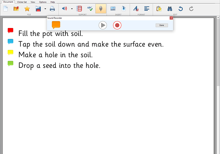The width and height of the screenshot is (220, 154).
Task: Play the recorded sound in Sound Recorder
Action: point(103,25)
